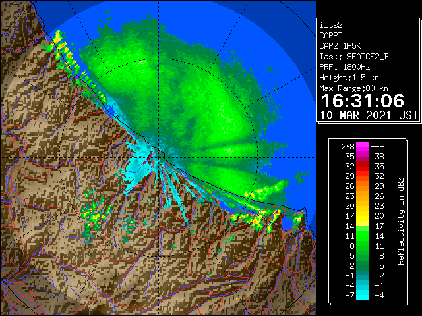This screenshot has height=316, width=422.
Task: Pick the yellow band of the reflectivity scale
Action: [363, 216]
